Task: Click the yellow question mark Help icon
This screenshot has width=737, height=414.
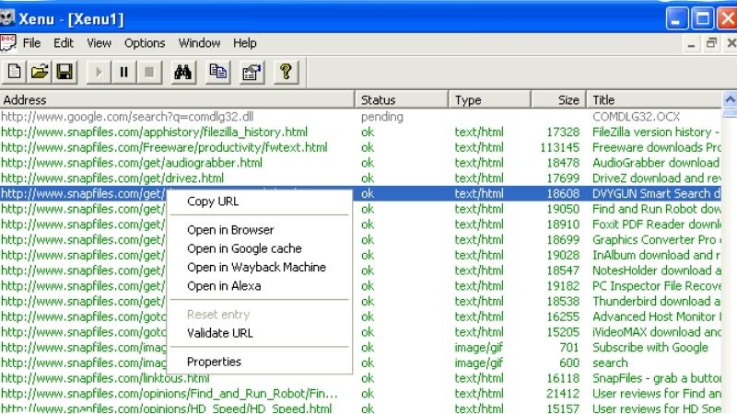Action: (286, 72)
